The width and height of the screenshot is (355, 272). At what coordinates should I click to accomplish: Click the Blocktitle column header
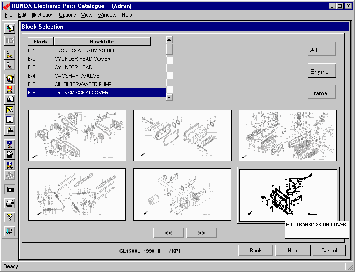[x=102, y=42]
